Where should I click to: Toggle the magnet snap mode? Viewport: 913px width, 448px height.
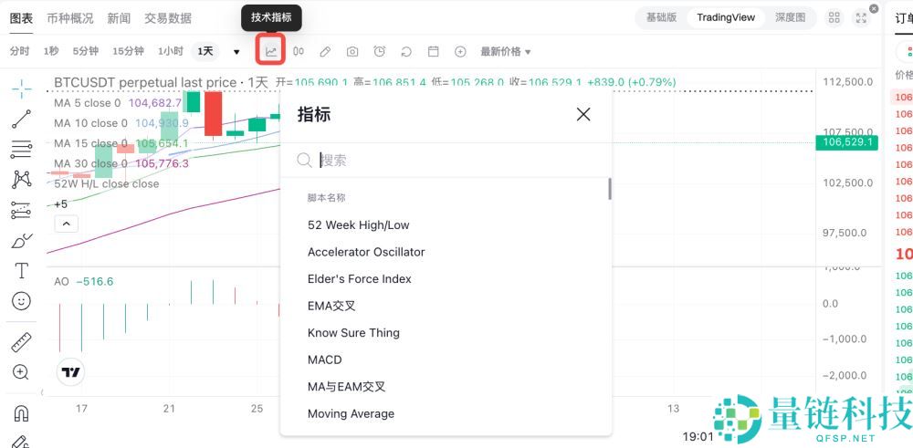tap(22, 413)
